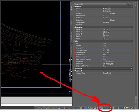139x112 pixels.
Task: Switch to the Display side tab
Action: [72, 23]
